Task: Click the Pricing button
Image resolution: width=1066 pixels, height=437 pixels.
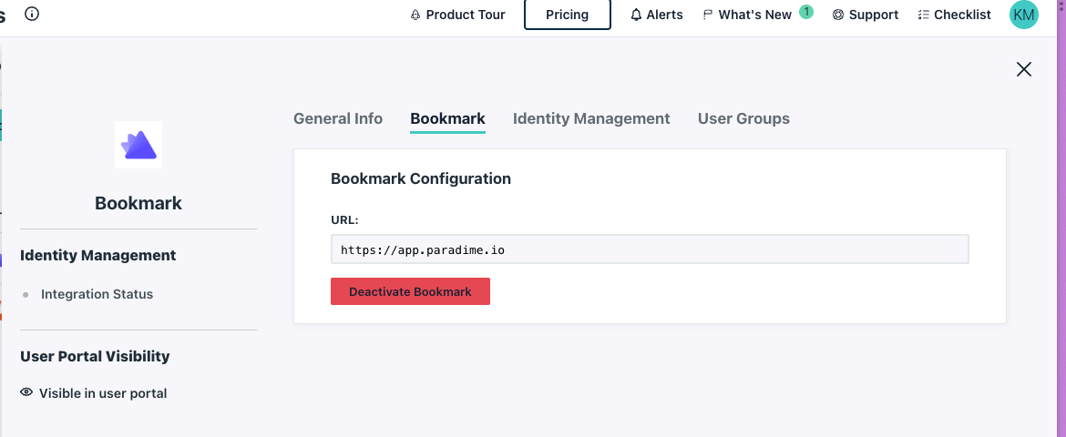Action: pos(568,15)
